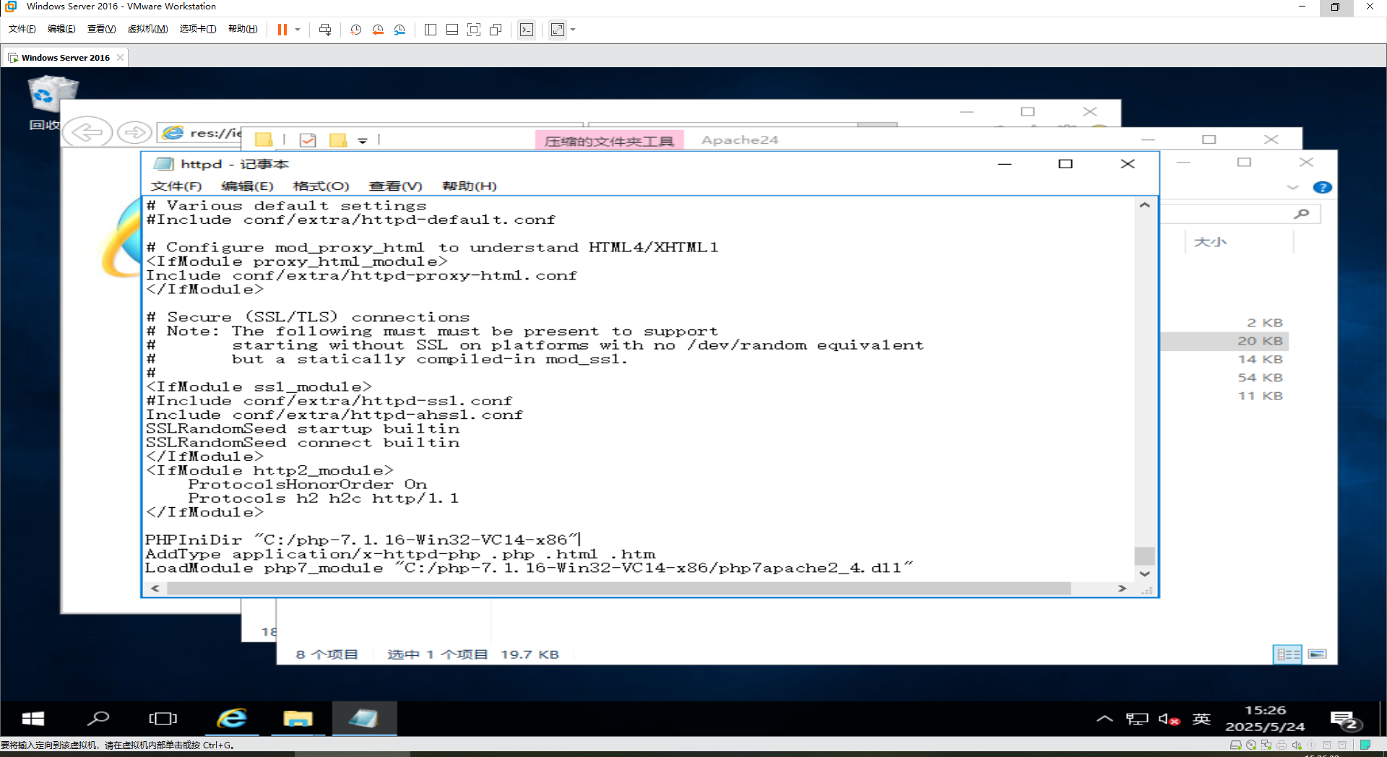Click the muted volume tray icon

(x=1169, y=719)
